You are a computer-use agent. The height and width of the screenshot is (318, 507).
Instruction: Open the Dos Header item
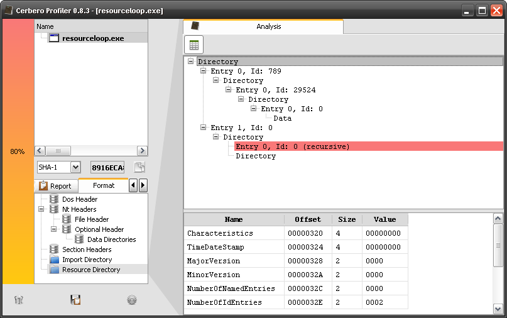pyautogui.click(x=80, y=199)
